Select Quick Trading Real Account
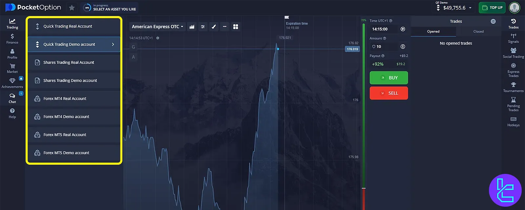The image size is (525, 210). (x=74, y=26)
